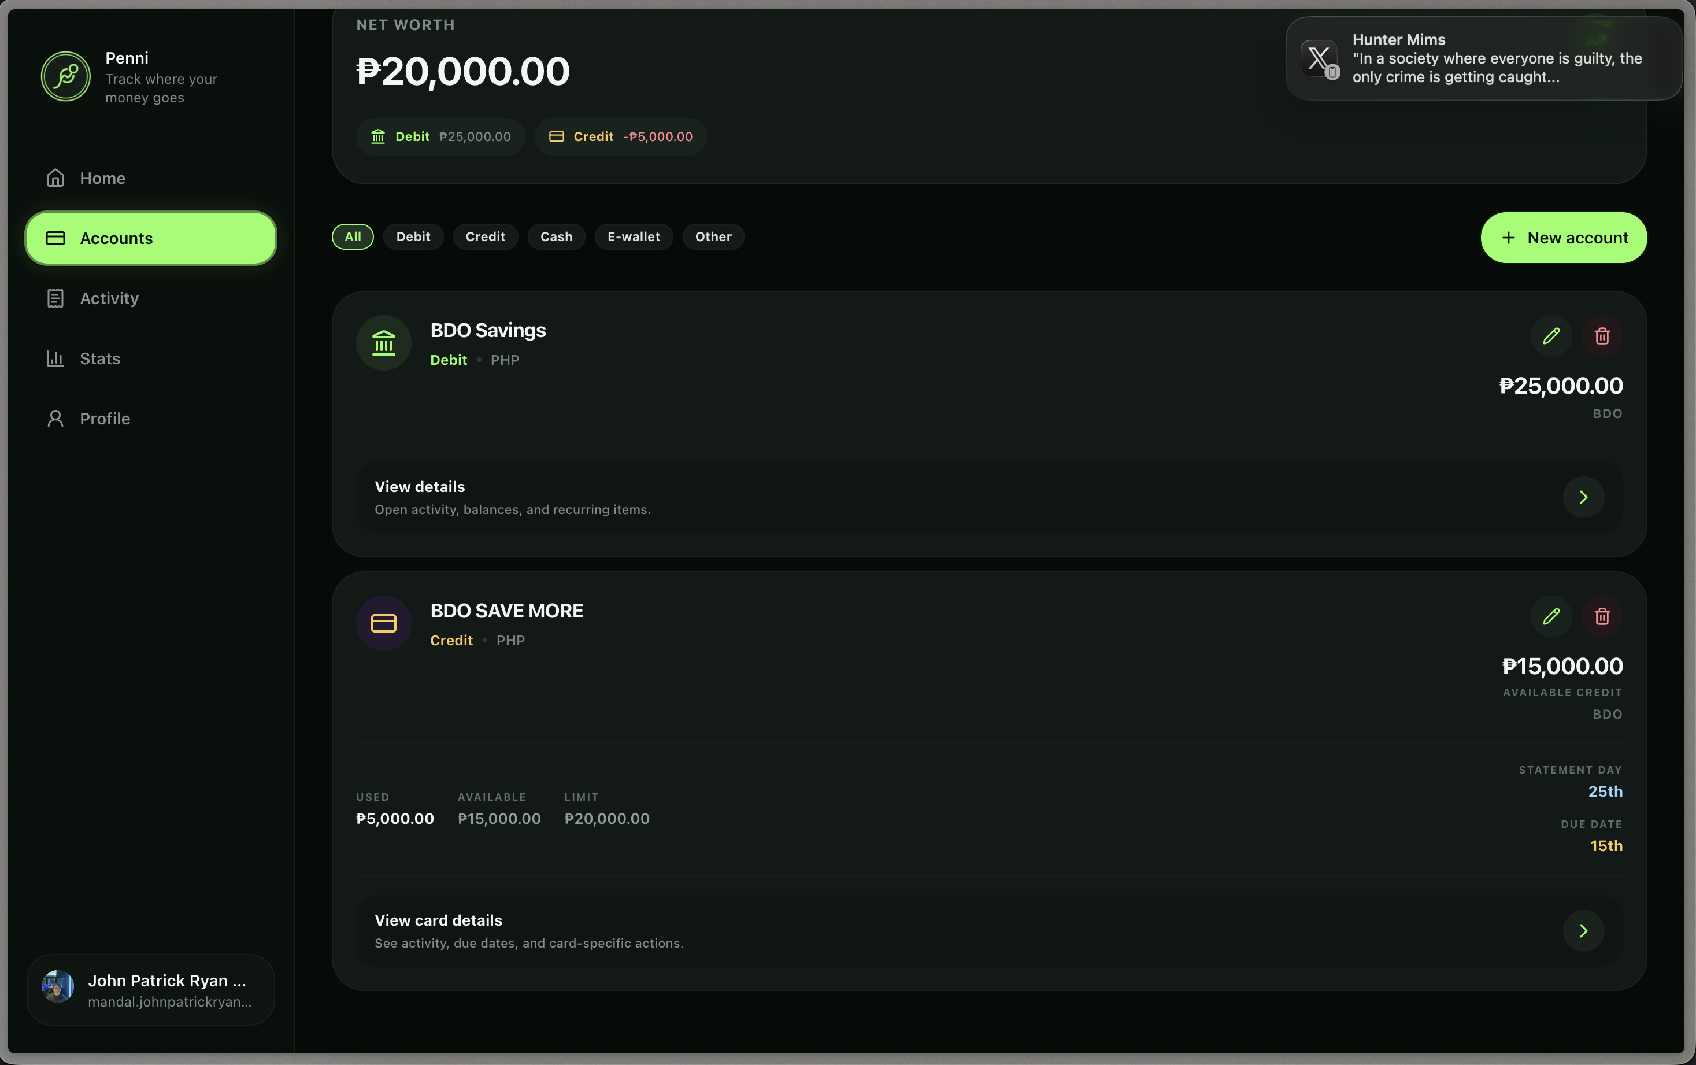Image resolution: width=1696 pixels, height=1065 pixels.
Task: Click the Penni logo icon
Action: (x=65, y=76)
